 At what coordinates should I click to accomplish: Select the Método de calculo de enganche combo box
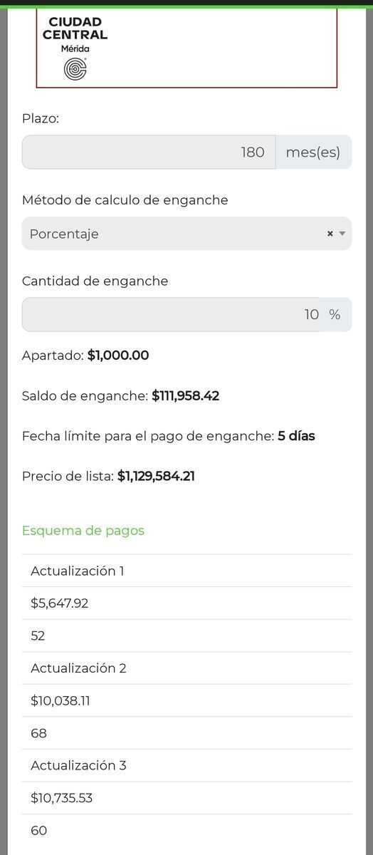186,234
